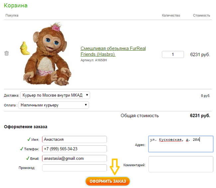The height and width of the screenshot is (188, 216).
Task: Click the quantity input field
Action: [x=173, y=54]
